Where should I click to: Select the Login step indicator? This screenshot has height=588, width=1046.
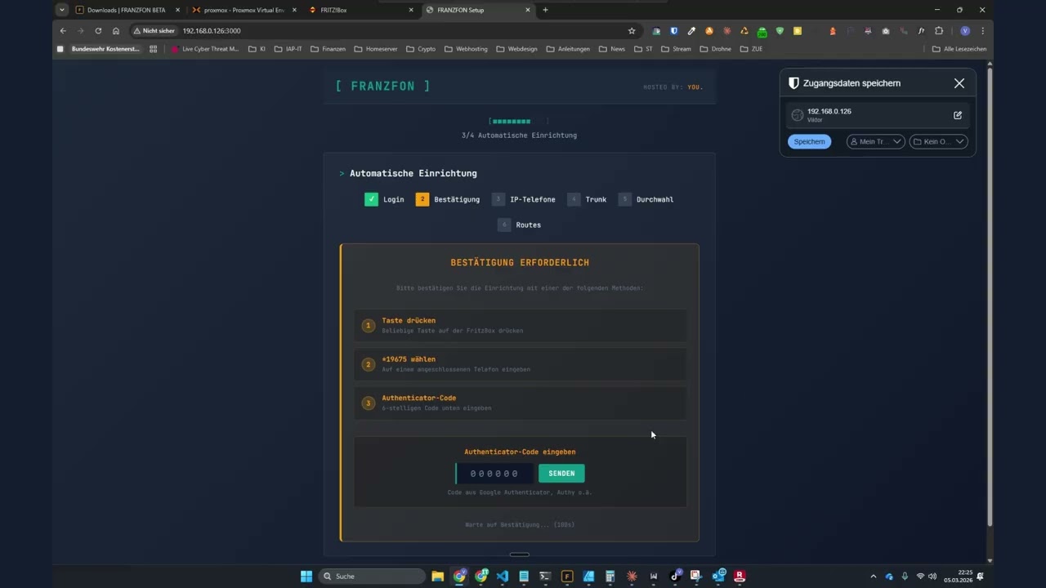point(384,199)
